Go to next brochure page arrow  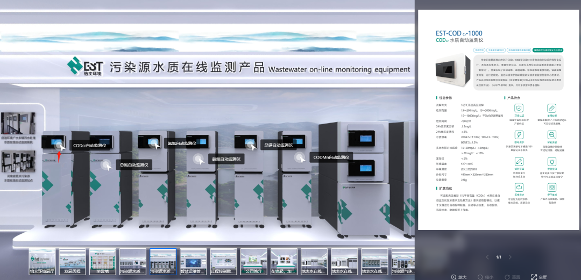coord(510,257)
